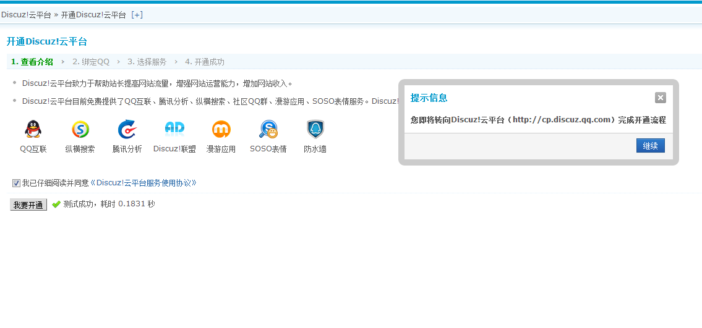Click the SOSO表情 label text

[268, 149]
